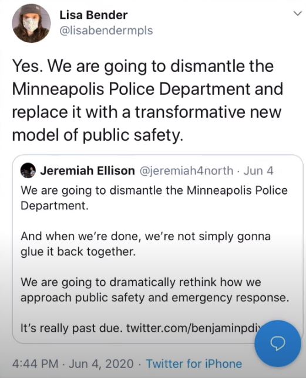This screenshot has height=378, width=306.
Task: Click the Jeremiah Ellison name in quote
Action: coord(88,171)
